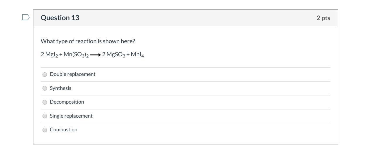Click the plus sign between the reactants
The height and width of the screenshot is (150, 368).
click(x=61, y=55)
